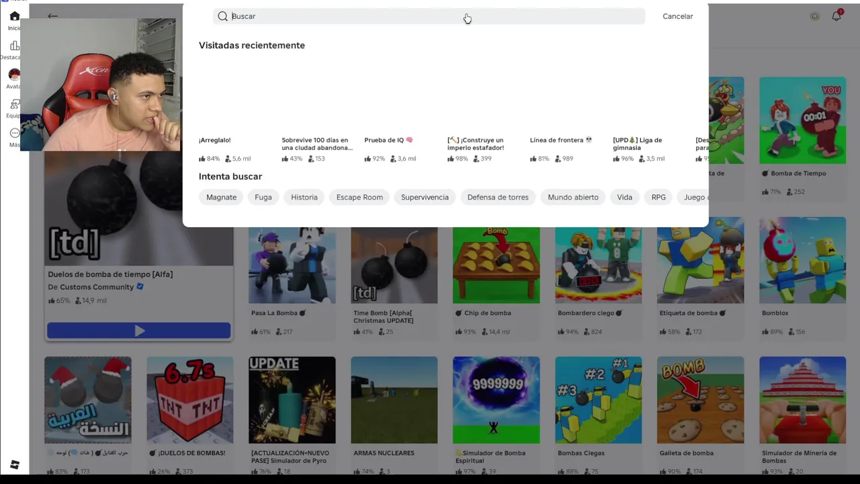The width and height of the screenshot is (860, 484).
Task: Open the Más three-dots menu icon
Action: (x=14, y=134)
